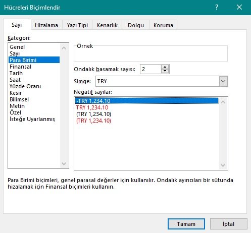Screen dimensions: 251x233
Task: Open the Koruma tab
Action: point(163,25)
